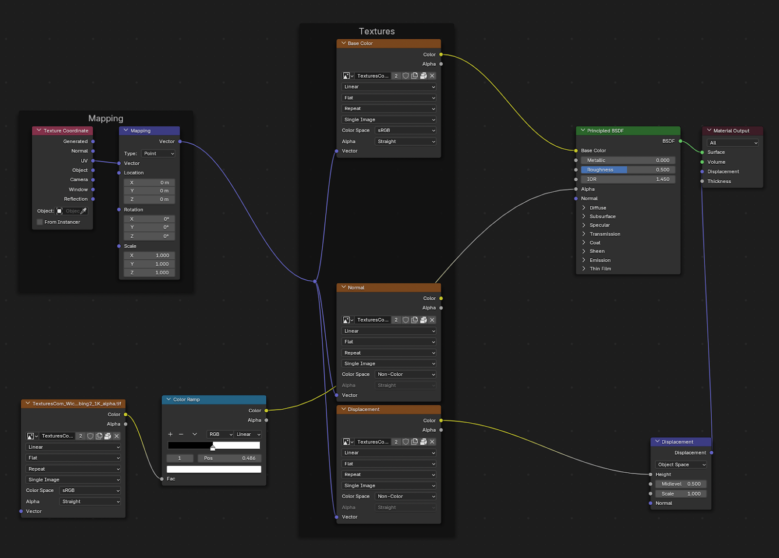
Task: Add a new color stop in the Color Ramp
Action: (x=170, y=434)
